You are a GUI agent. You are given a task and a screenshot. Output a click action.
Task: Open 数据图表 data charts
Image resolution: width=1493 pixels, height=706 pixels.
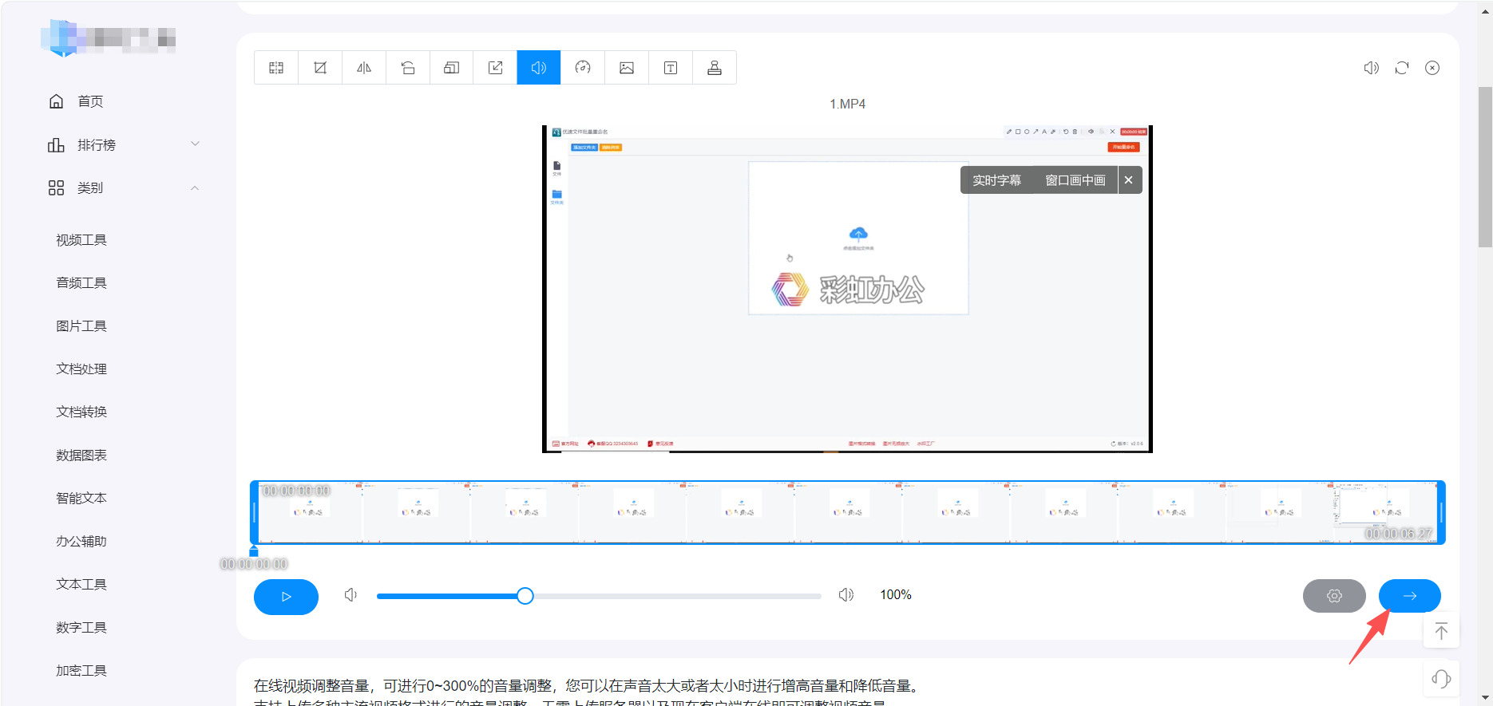(x=81, y=456)
